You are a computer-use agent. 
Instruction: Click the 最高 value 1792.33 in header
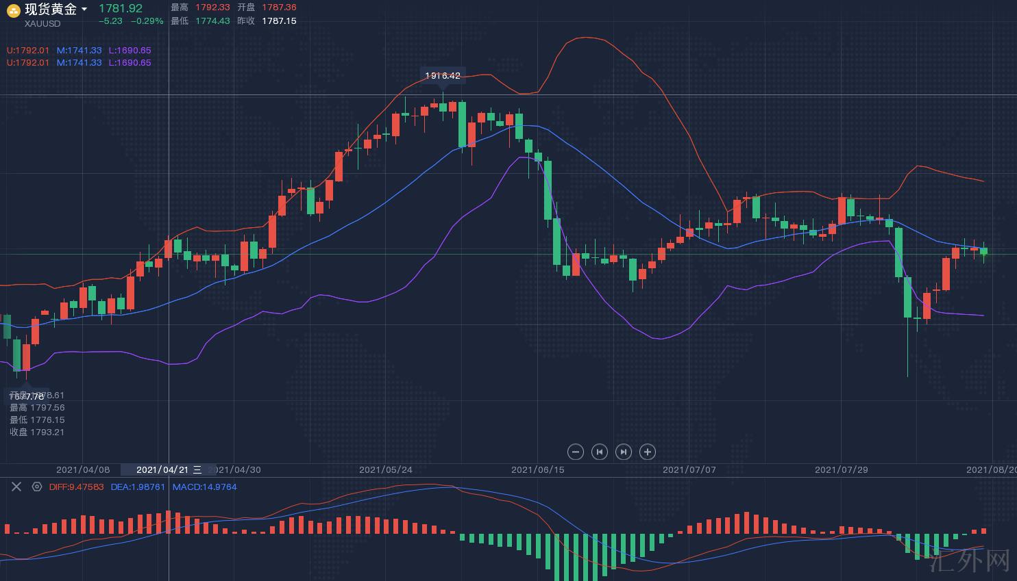click(x=212, y=7)
